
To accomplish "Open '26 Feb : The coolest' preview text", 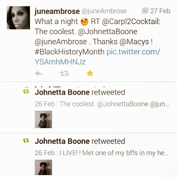I will [101, 104].
